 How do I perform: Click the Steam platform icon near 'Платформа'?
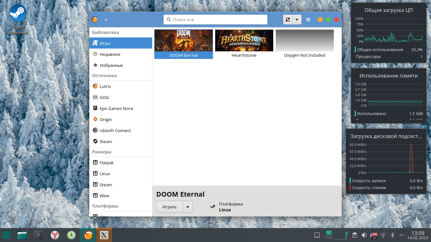click(213, 207)
